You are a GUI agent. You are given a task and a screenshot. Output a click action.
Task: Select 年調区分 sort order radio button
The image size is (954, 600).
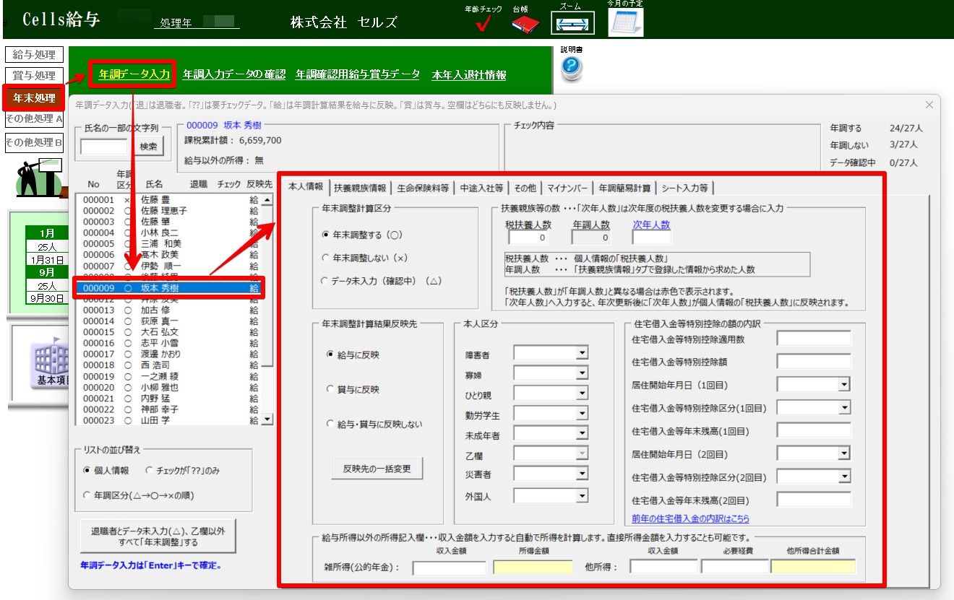click(x=88, y=495)
